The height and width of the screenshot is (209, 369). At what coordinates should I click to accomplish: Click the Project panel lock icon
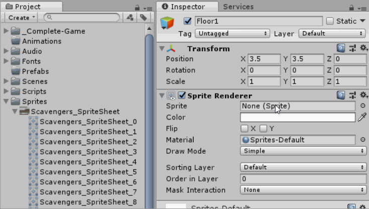tap(137, 8)
